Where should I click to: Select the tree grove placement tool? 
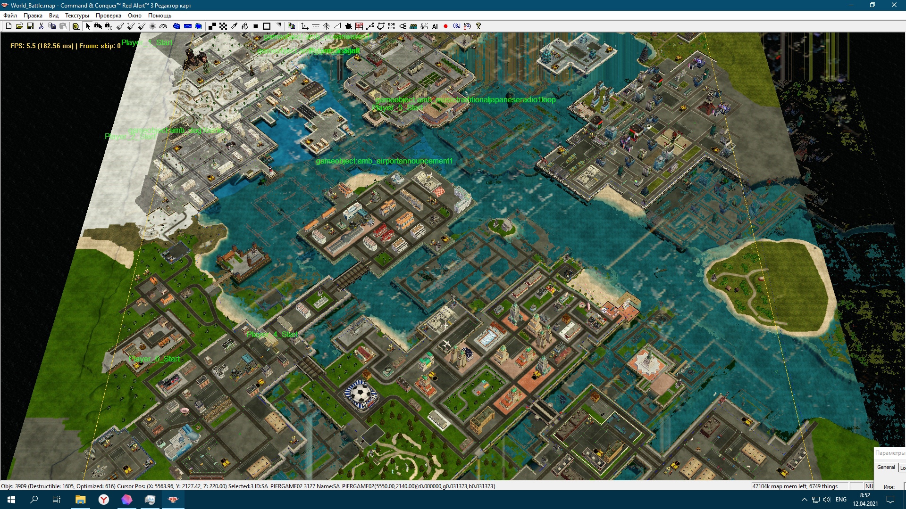(x=327, y=26)
